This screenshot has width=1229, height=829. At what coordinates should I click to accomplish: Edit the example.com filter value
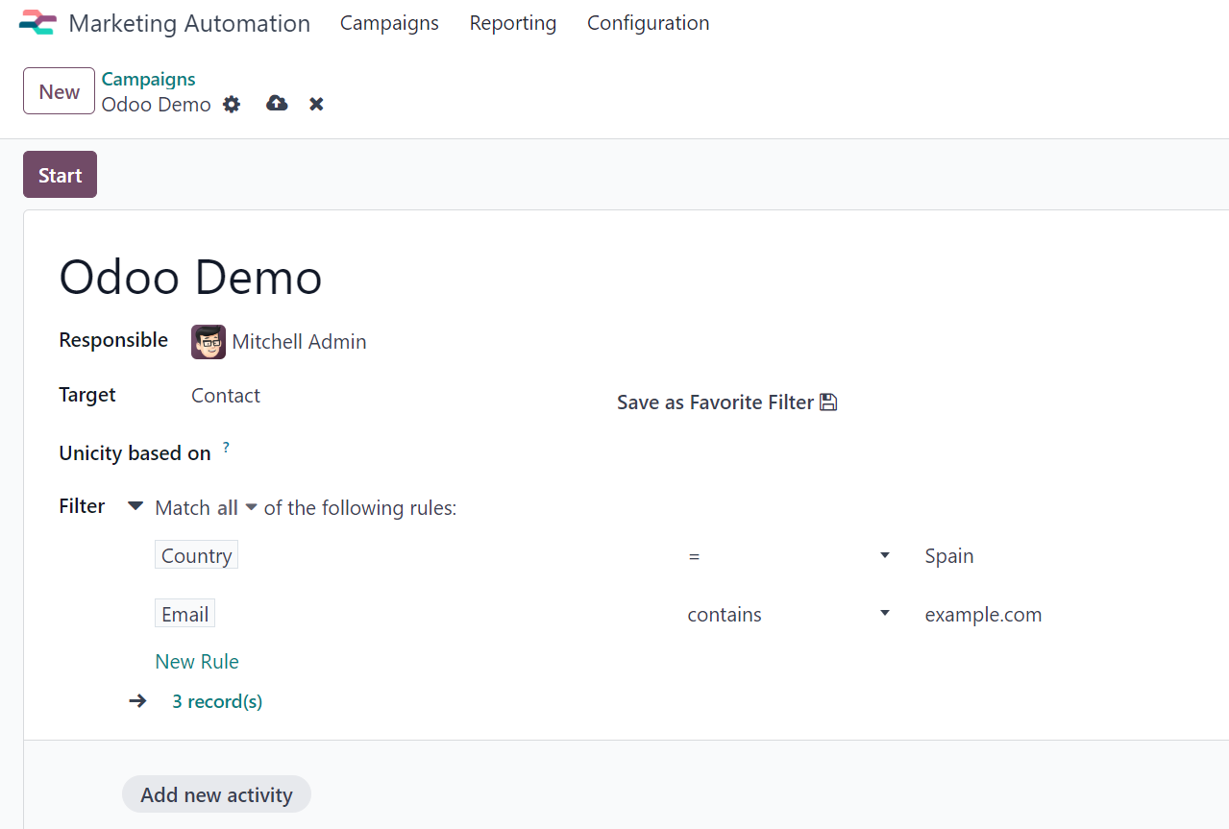[983, 615]
